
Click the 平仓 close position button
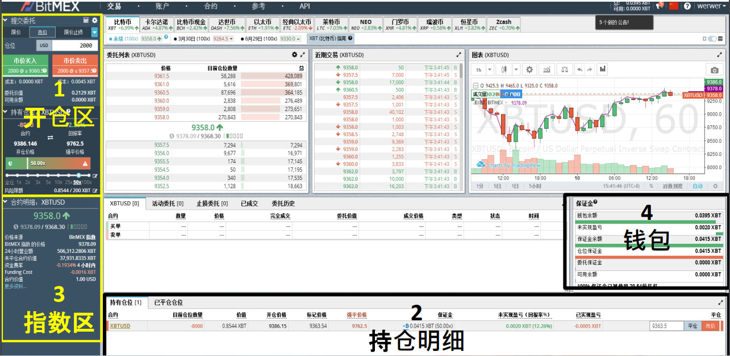[x=693, y=326]
